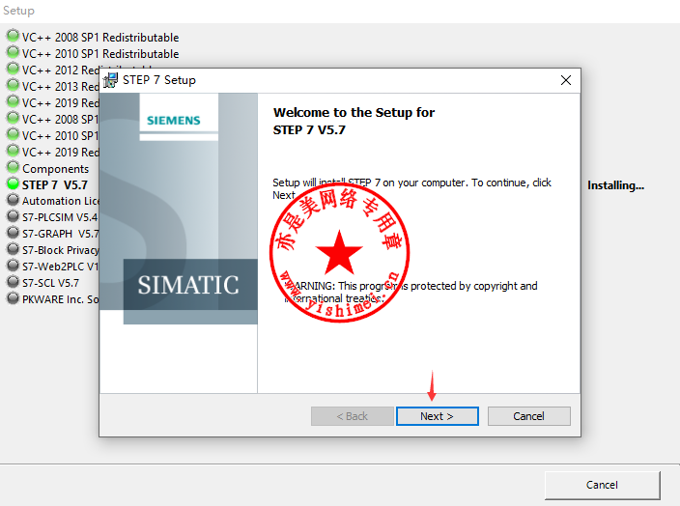Select the S7-SCL V5.7 list entry
This screenshot has width=680, height=506.
tap(51, 283)
